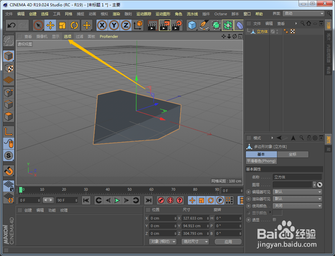Viewport: 335px width, 256px height.
Task: Click the coordinate system icon
Action: pos(138,26)
